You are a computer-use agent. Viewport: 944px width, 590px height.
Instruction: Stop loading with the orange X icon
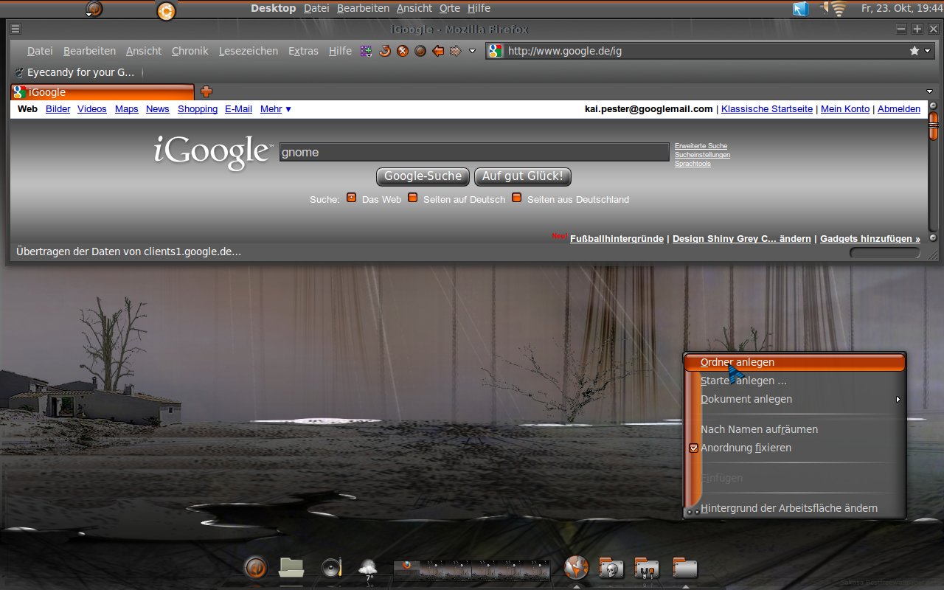pos(403,51)
